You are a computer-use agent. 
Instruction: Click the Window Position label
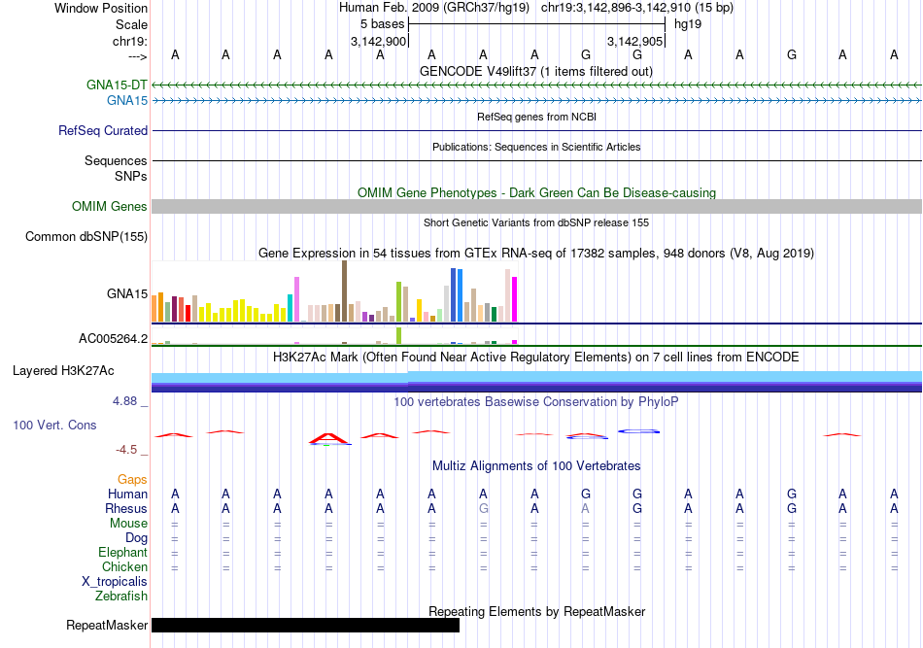pyautogui.click(x=101, y=8)
